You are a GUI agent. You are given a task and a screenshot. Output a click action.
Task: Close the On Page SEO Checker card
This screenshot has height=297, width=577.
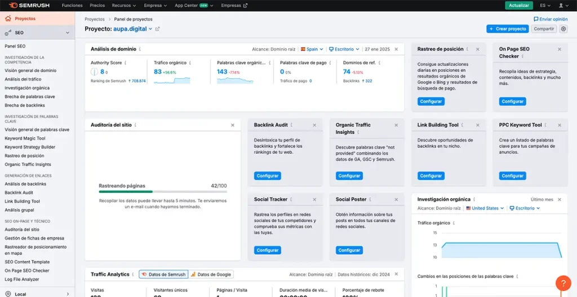click(560, 49)
